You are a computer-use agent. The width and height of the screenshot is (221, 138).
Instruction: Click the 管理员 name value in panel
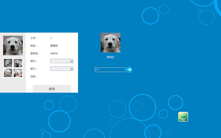point(54,46)
